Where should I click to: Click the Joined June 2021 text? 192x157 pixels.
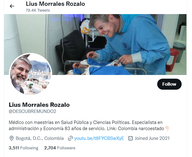(152, 138)
